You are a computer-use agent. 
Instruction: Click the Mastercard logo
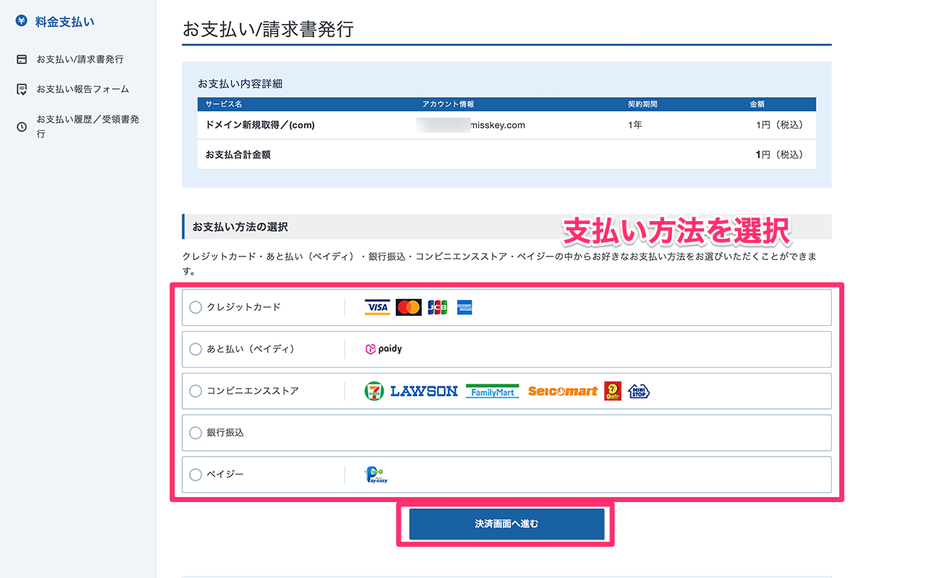[x=409, y=308]
